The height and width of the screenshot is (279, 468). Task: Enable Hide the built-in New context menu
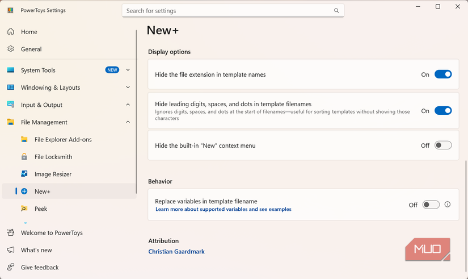[x=443, y=145]
